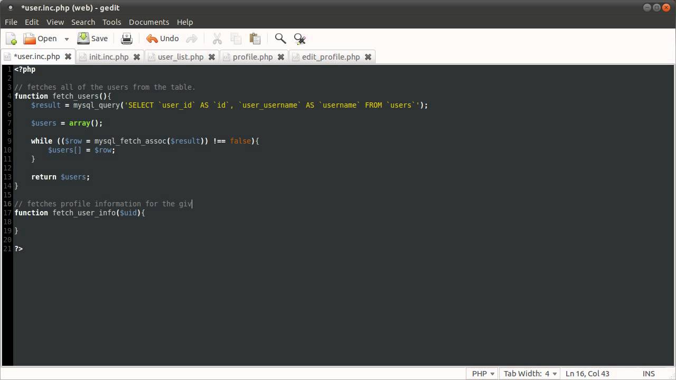Close the user_list.php tab
Image resolution: width=676 pixels, height=380 pixels.
click(212, 57)
